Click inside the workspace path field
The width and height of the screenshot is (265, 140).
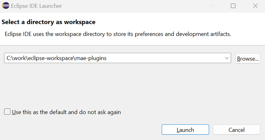(x=117, y=58)
